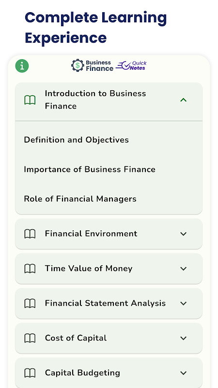Open Role of Financial Managers topic
218x388 pixels.
click(x=80, y=199)
